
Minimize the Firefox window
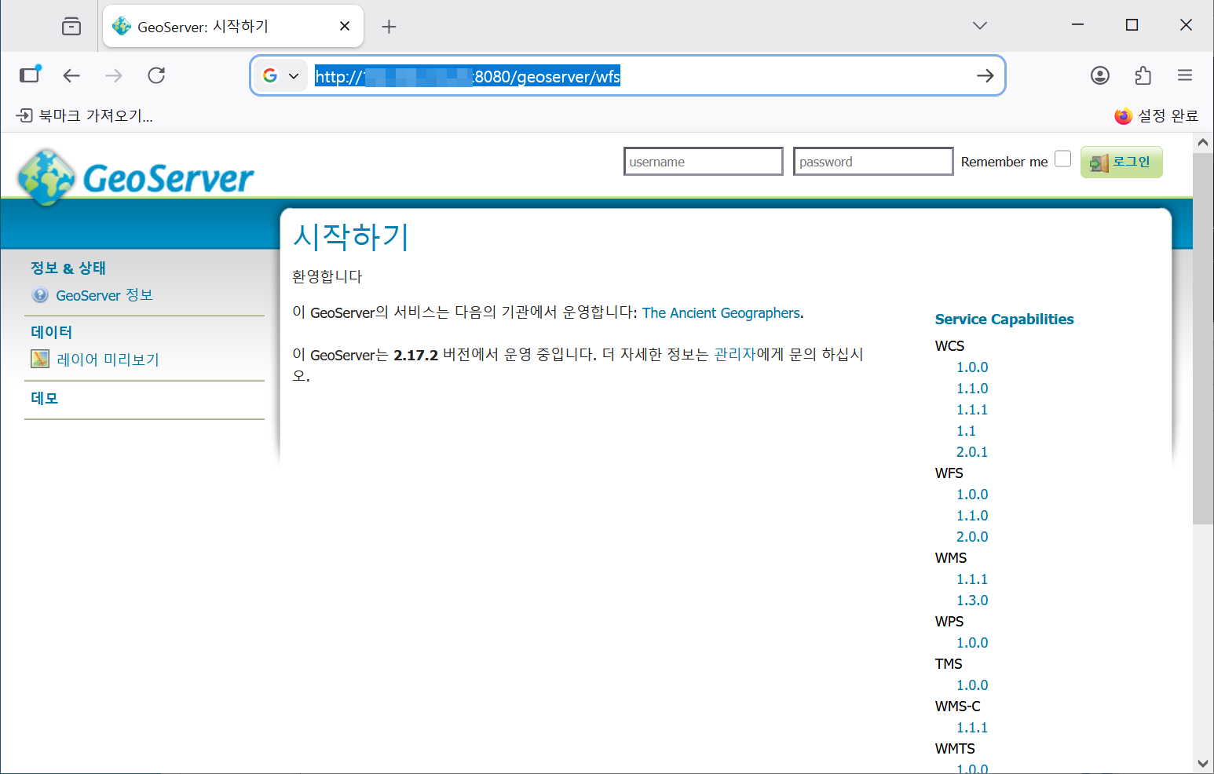pyautogui.click(x=1077, y=25)
